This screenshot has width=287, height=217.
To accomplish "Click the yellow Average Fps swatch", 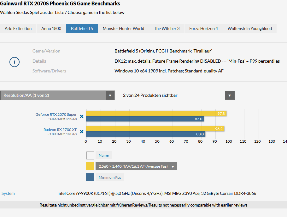I will pos(90,166).
